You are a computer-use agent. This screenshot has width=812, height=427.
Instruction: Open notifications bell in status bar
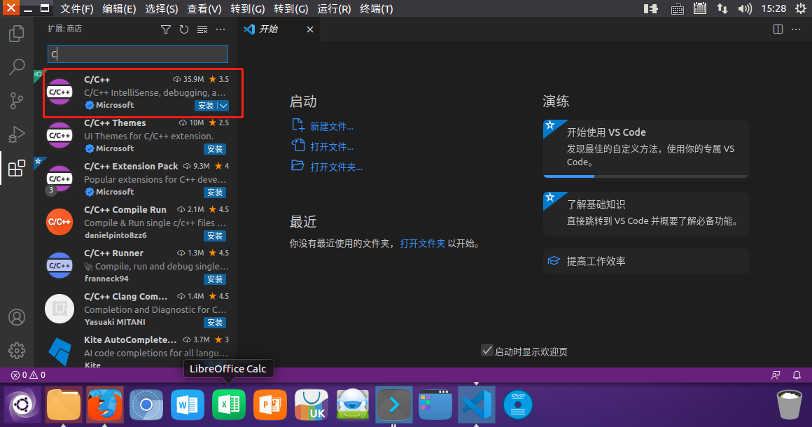coord(797,375)
